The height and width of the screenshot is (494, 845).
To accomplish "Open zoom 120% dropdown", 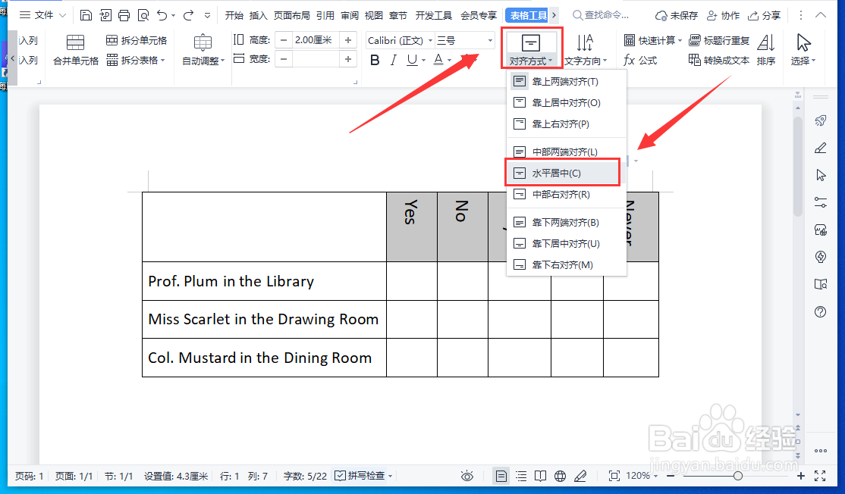I will (641, 476).
